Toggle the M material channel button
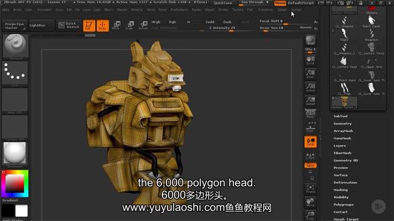Viewport: 394px width, 221px height. (x=189, y=22)
